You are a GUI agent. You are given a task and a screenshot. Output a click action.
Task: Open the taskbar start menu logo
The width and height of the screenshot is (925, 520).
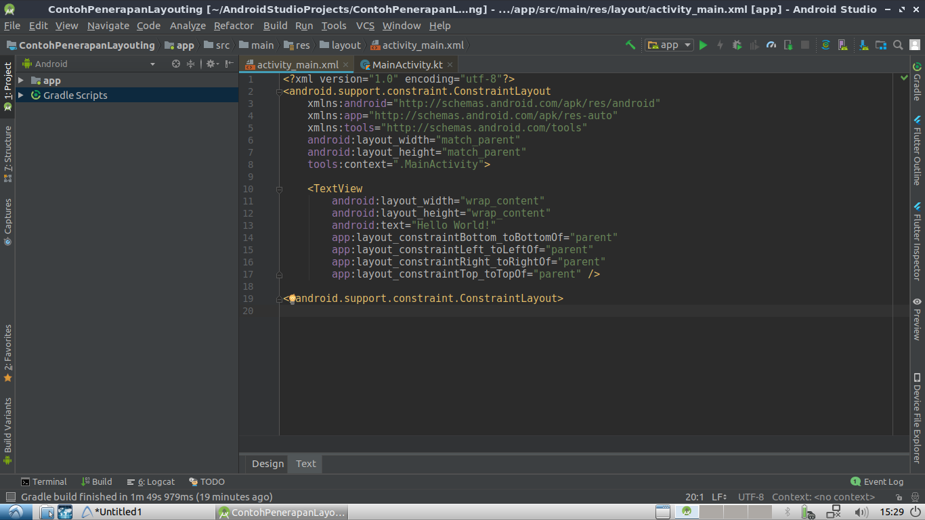[x=16, y=512]
